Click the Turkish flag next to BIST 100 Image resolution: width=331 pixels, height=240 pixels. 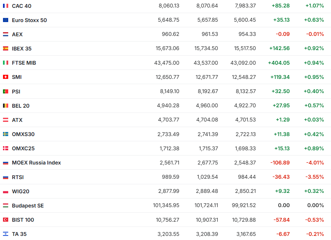(x=6, y=220)
